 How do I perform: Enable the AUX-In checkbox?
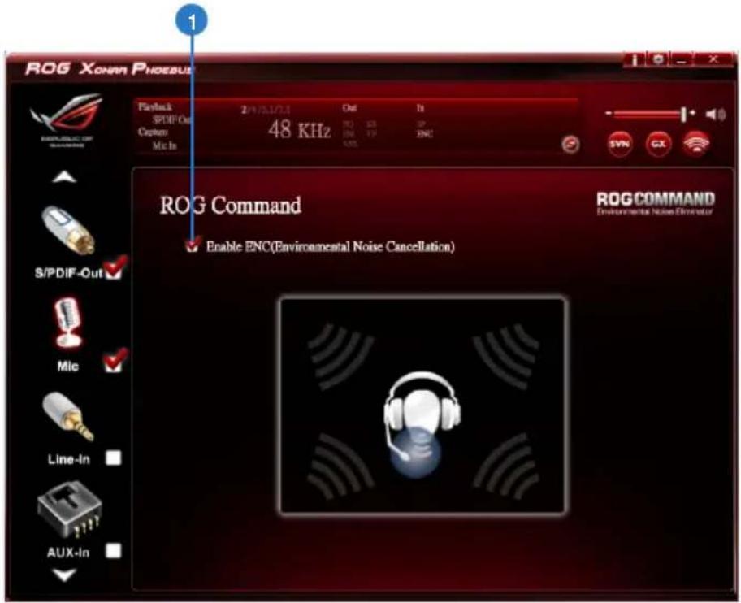(114, 551)
